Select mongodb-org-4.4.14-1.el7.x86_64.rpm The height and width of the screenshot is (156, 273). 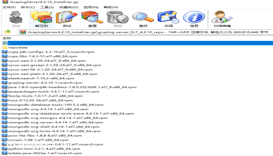[48, 109]
